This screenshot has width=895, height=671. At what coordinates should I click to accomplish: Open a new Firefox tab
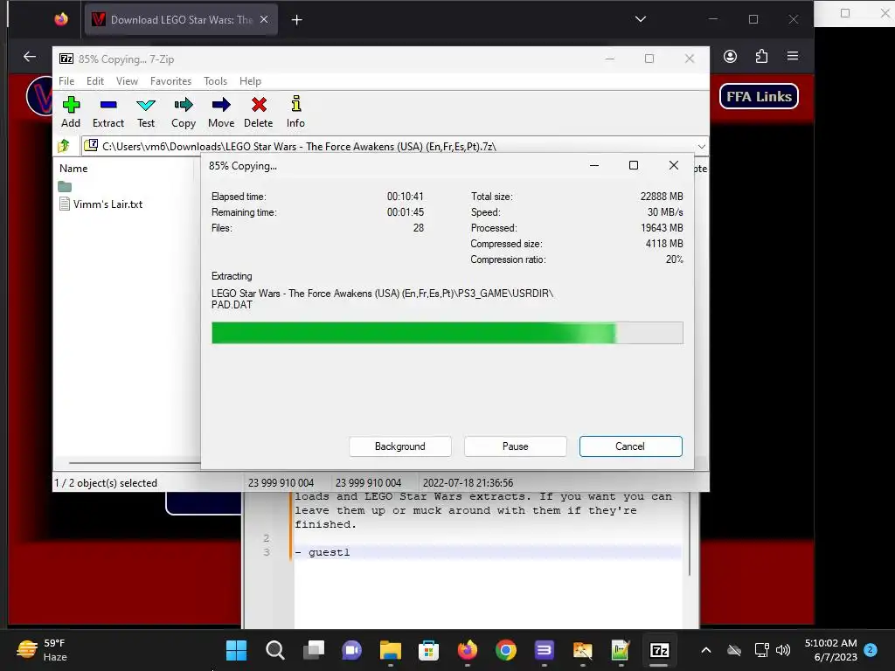click(297, 20)
